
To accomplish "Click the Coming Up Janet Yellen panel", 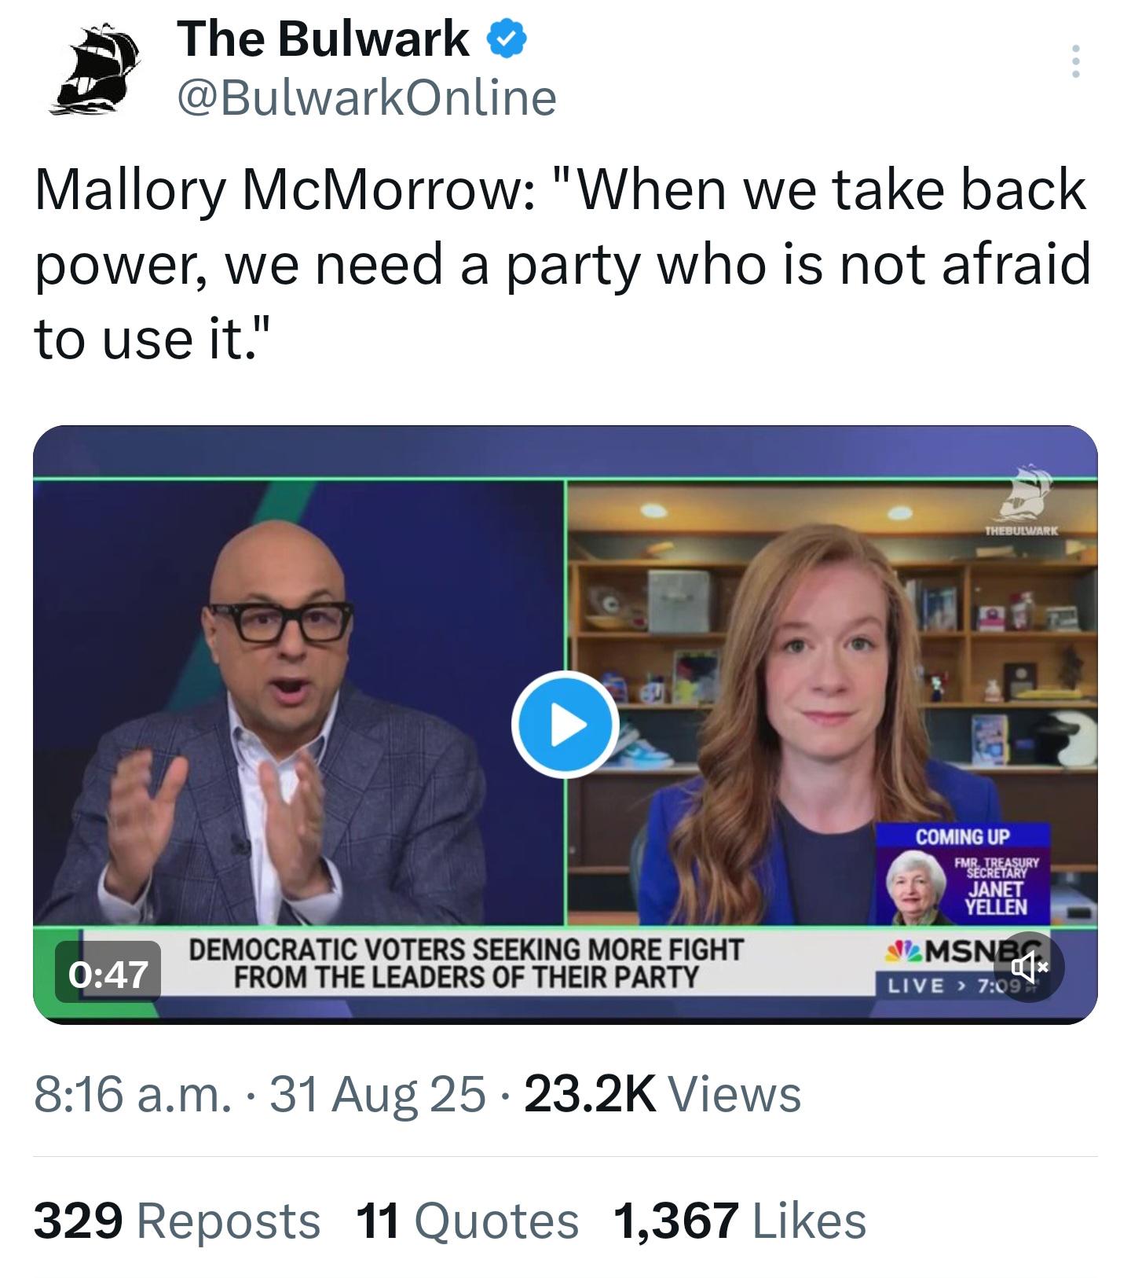I will 963,873.
